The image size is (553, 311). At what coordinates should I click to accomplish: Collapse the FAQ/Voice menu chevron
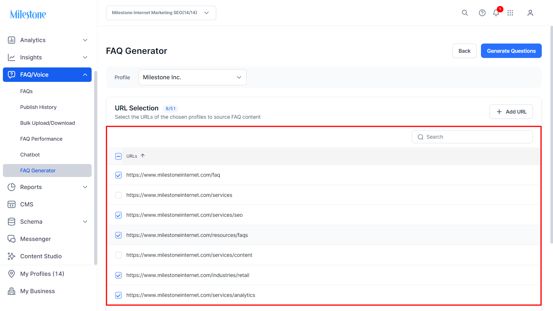pos(85,75)
